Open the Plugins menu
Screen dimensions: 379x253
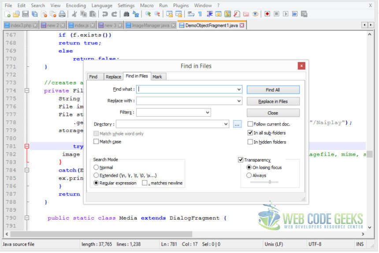(x=181, y=5)
